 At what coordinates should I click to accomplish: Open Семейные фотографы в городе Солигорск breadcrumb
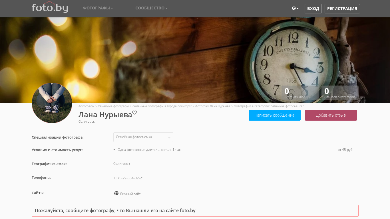(x=162, y=106)
